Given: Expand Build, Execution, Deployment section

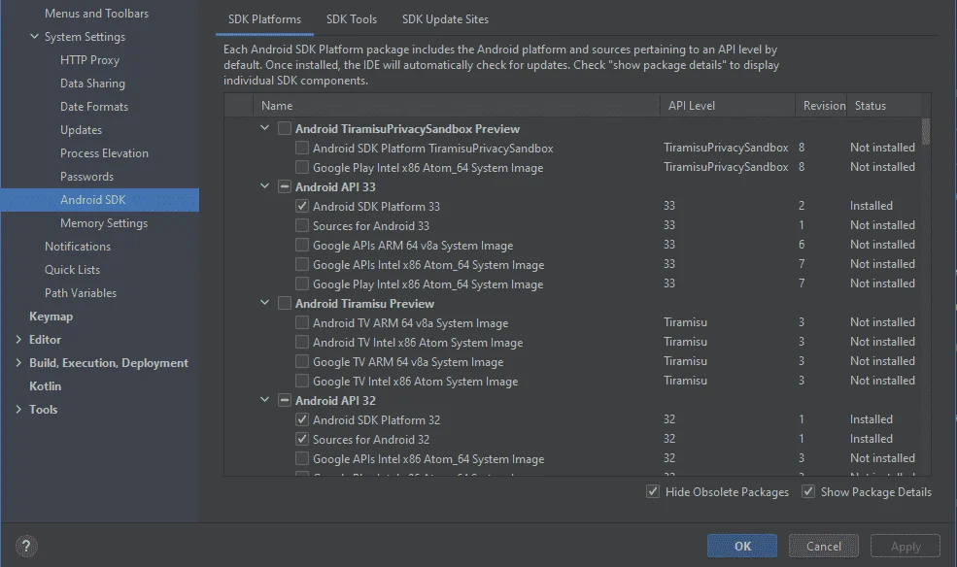Looking at the screenshot, I should pyautogui.click(x=18, y=363).
